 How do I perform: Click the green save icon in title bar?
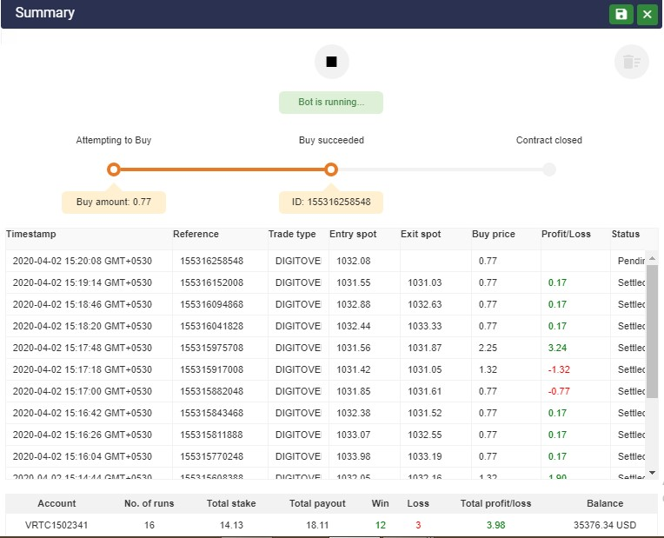621,14
